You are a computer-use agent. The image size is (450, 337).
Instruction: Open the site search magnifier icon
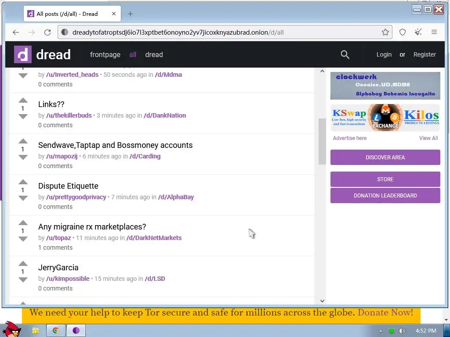345,54
